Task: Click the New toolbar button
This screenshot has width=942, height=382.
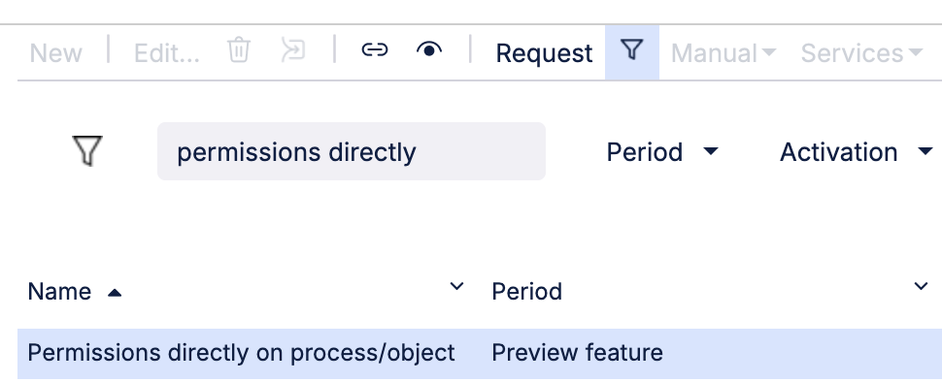Action: [56, 53]
